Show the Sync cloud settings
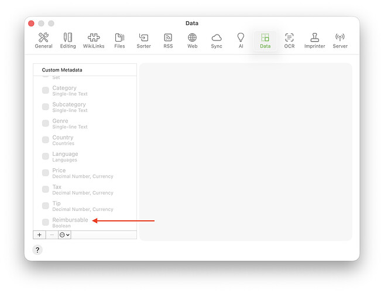This screenshot has width=384, height=293. click(x=217, y=40)
